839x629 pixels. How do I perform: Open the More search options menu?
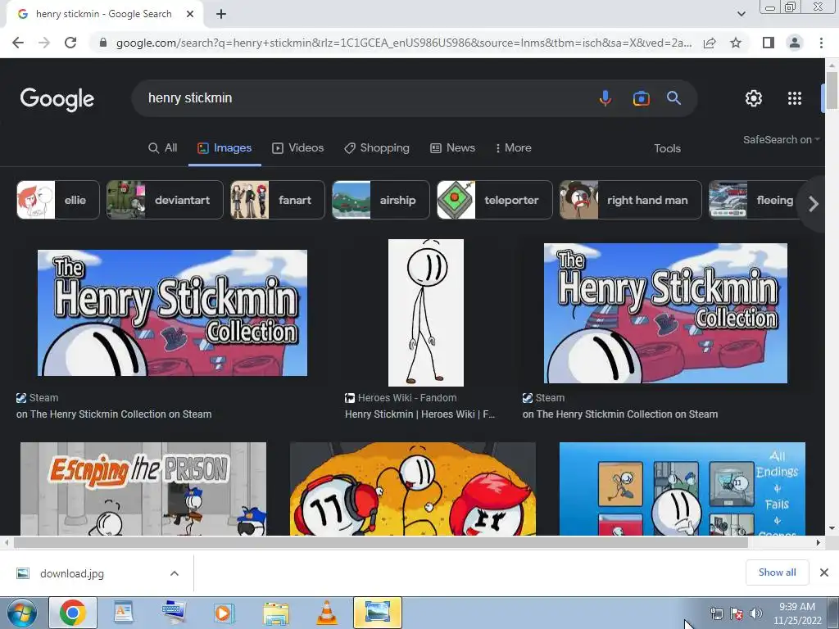(513, 148)
